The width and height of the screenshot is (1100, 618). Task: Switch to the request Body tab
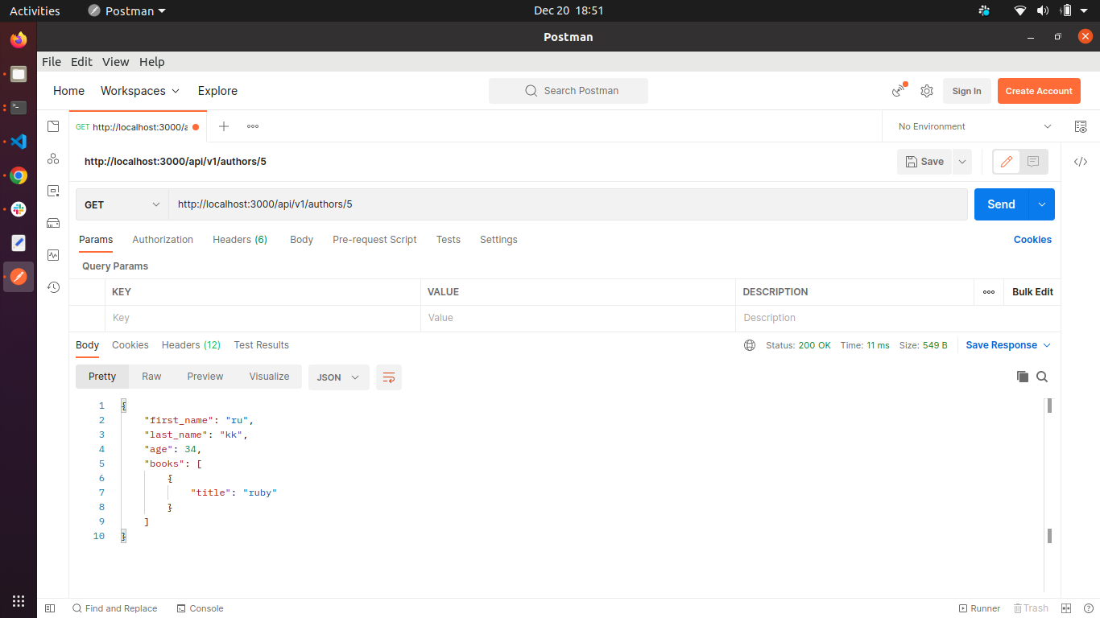(302, 240)
